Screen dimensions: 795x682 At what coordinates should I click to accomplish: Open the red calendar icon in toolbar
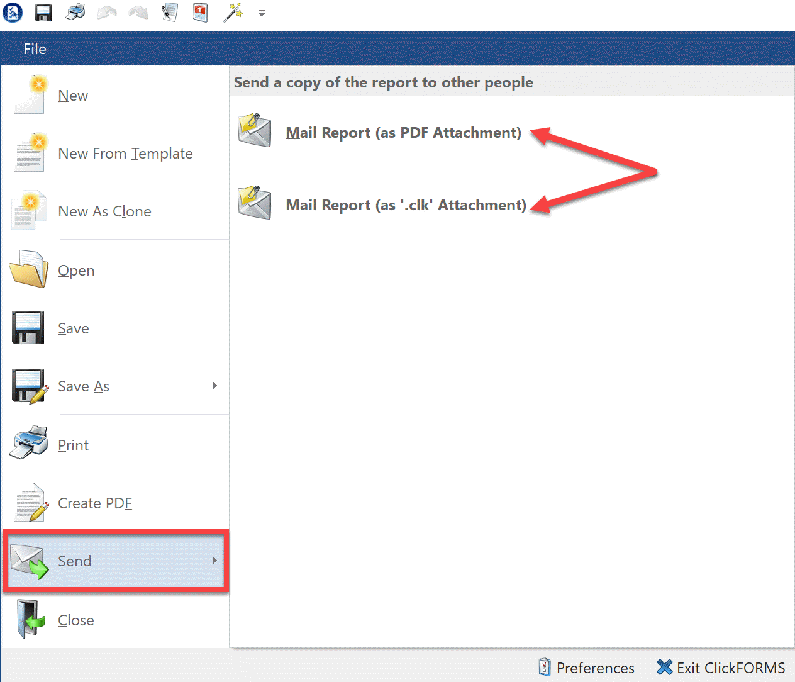point(201,12)
